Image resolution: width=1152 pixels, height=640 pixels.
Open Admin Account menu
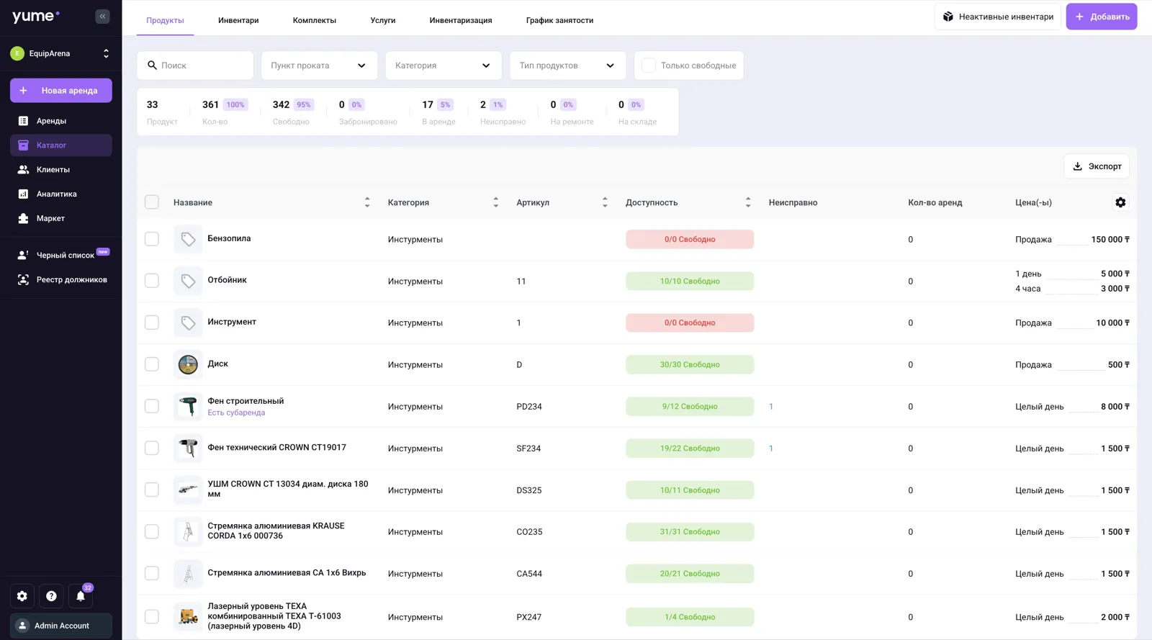tap(61, 626)
